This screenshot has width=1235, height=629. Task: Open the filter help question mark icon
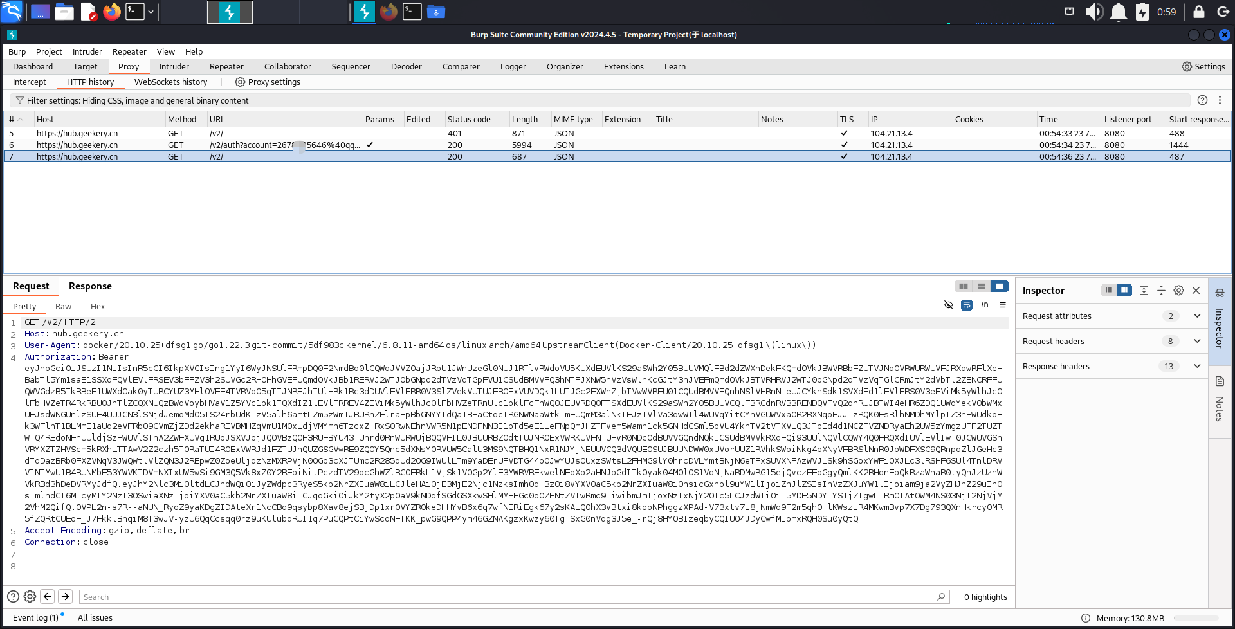click(1202, 100)
